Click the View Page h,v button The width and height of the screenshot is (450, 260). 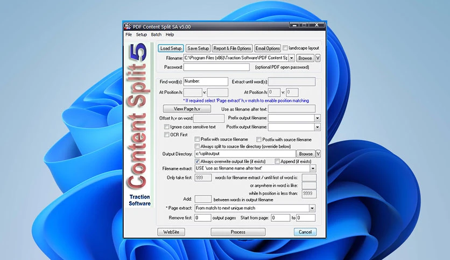187,109
